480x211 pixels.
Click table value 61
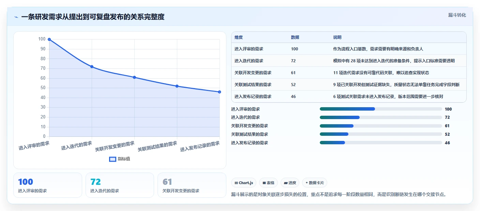tap(294, 72)
